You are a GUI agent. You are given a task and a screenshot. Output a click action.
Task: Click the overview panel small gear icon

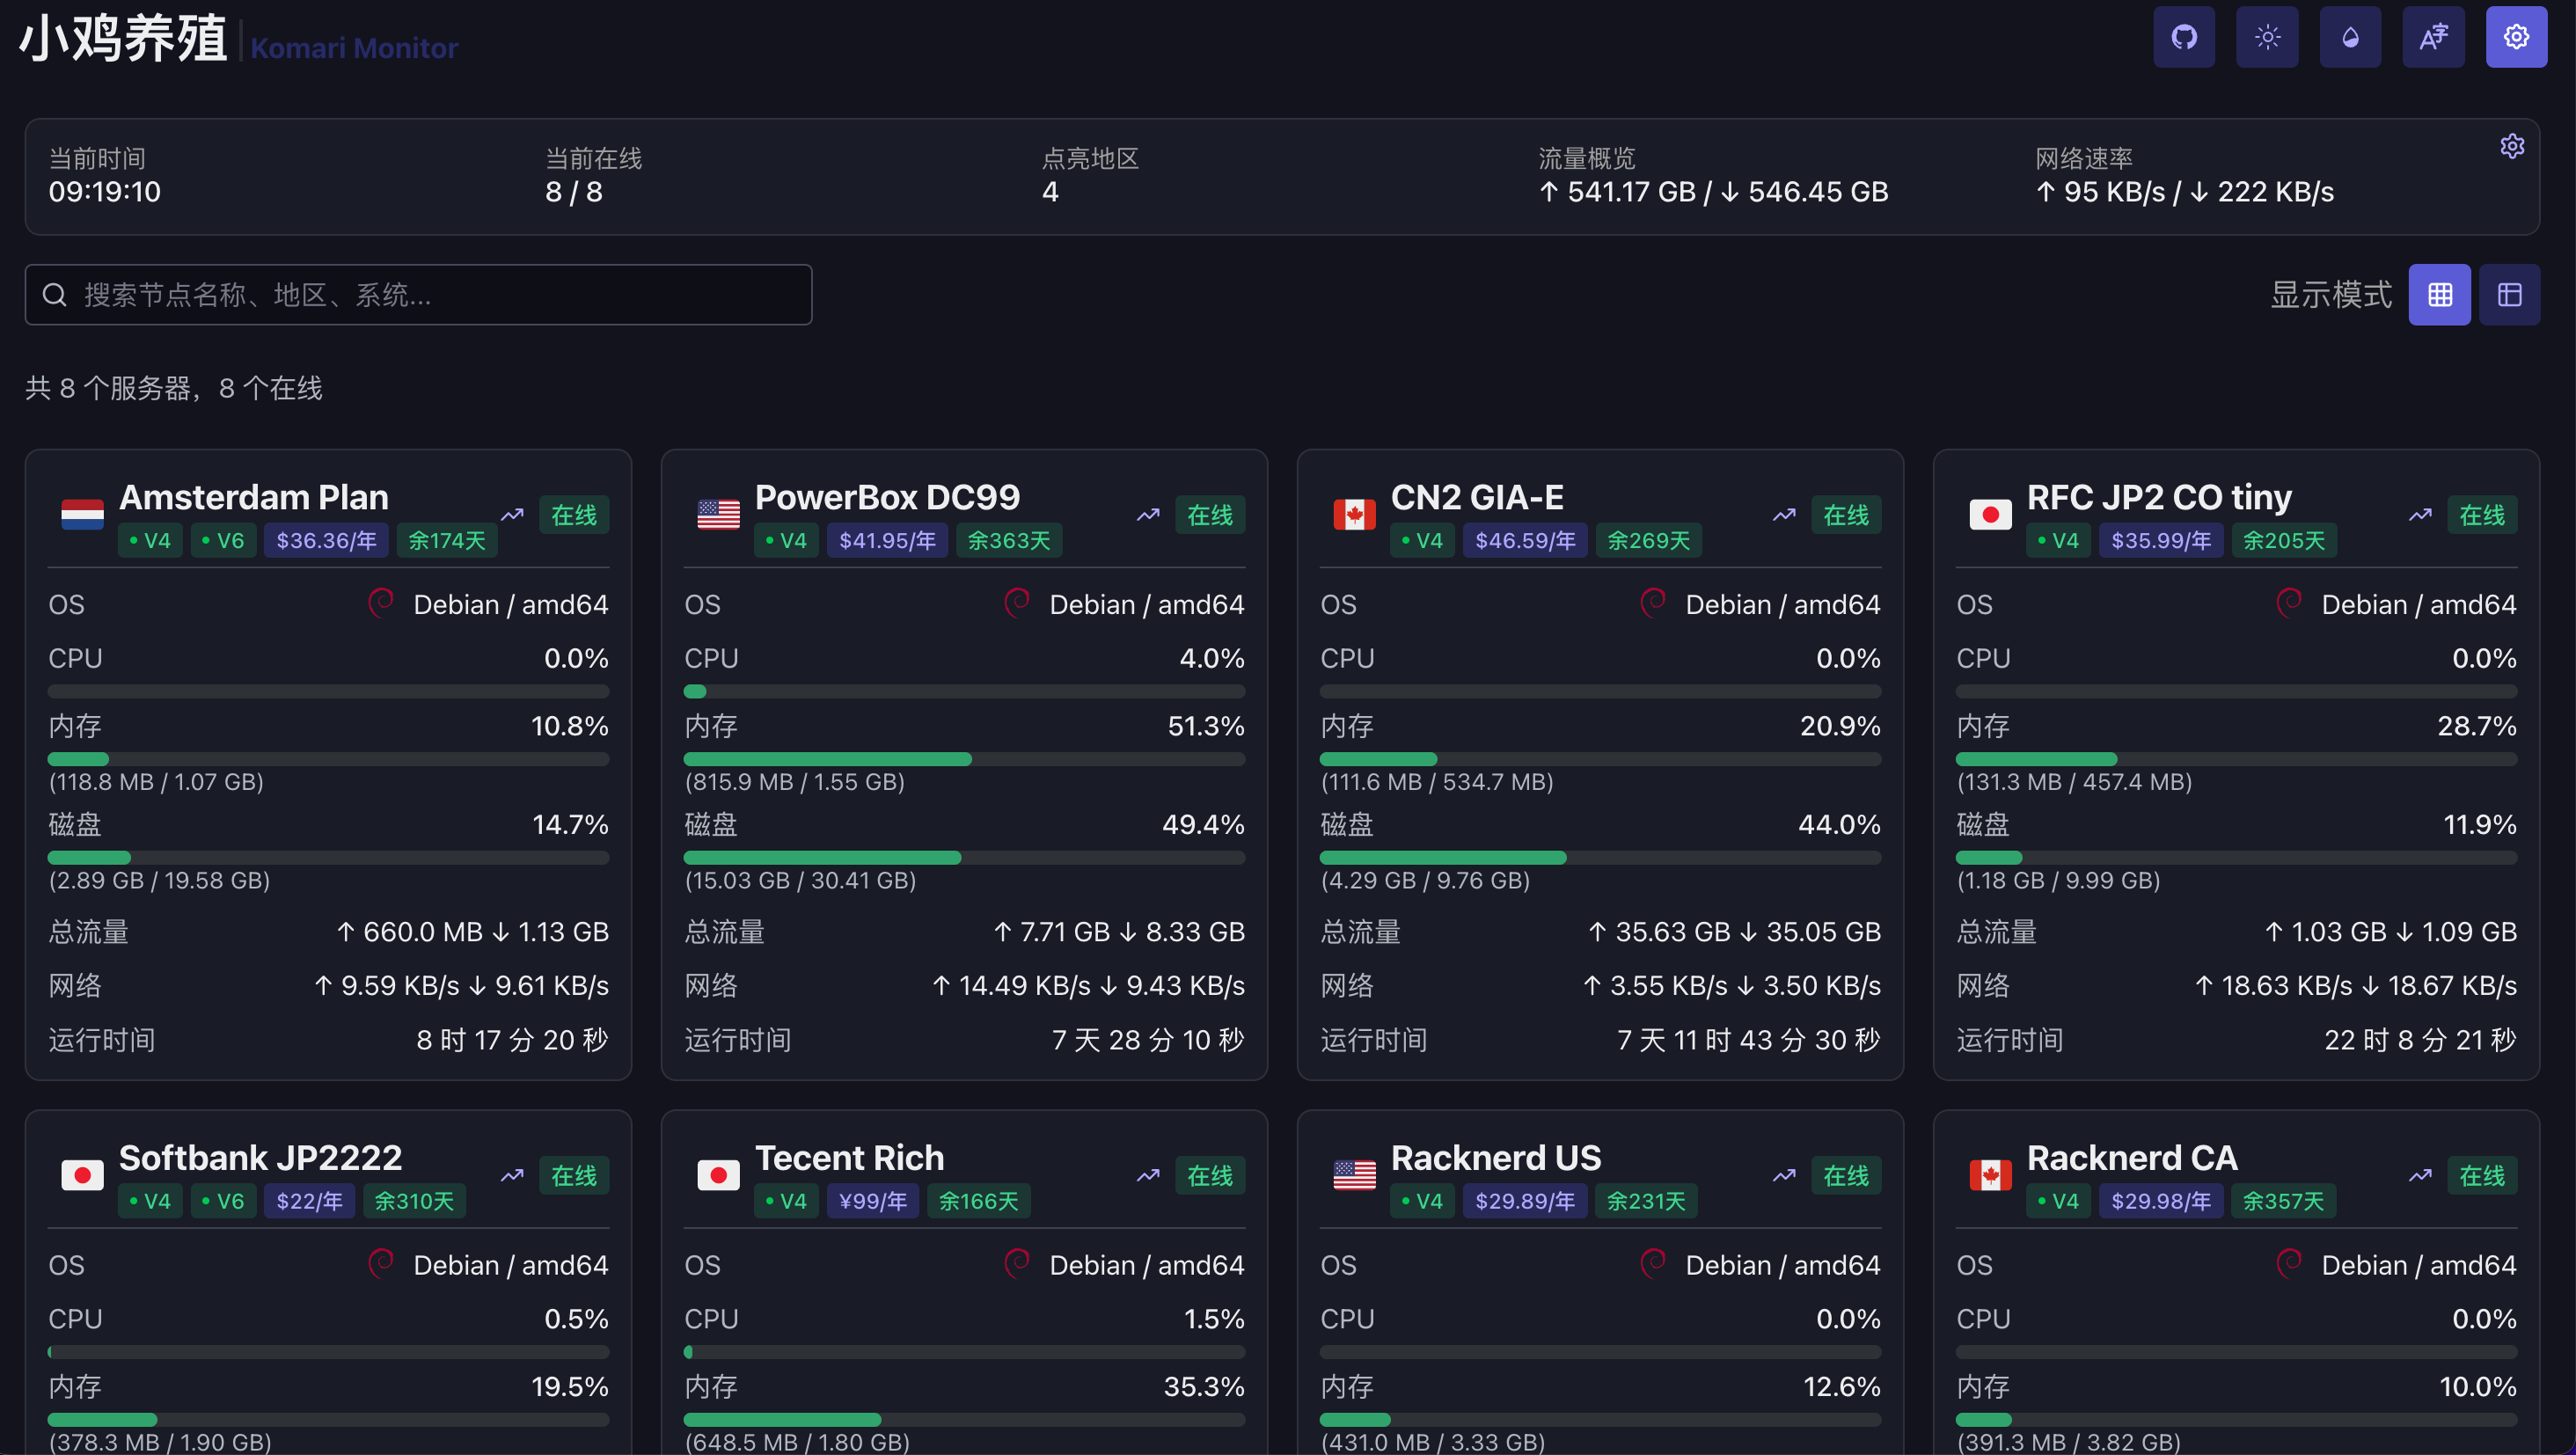[x=2512, y=147]
